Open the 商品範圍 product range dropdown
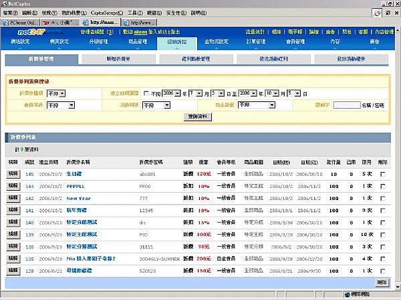Viewport: 401px width, 300px height. pyautogui.click(x=257, y=105)
